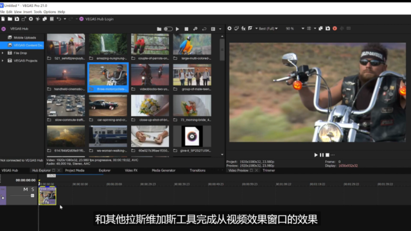Open Video Output FX icon
Screen dimensions: 411x231
[243, 28]
